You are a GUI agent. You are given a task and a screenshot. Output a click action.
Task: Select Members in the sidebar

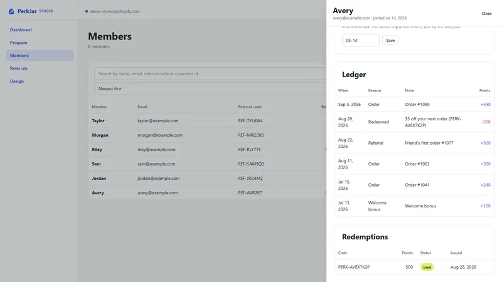coord(40,55)
